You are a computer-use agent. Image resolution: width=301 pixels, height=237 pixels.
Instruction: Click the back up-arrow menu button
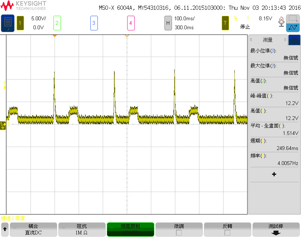click(x=5, y=229)
